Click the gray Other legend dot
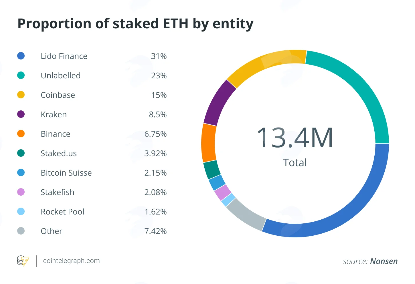 (x=21, y=231)
